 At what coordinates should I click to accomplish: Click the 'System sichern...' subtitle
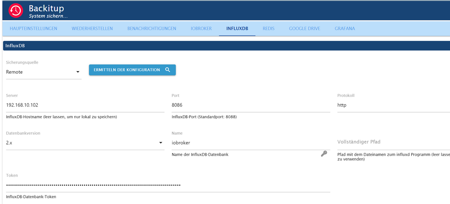(x=48, y=16)
